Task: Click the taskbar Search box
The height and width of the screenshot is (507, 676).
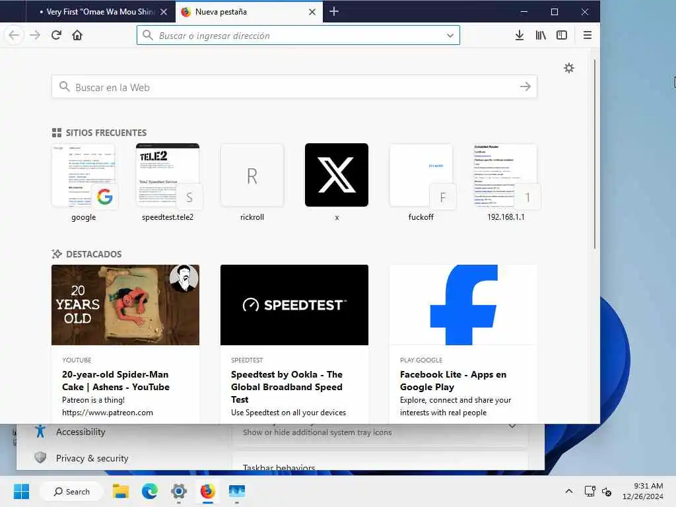Action: [72, 491]
